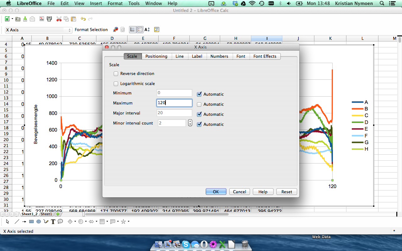The width and height of the screenshot is (402, 251).
Task: Click the Spotlight search icon in menu bar
Action: tap(382, 3)
